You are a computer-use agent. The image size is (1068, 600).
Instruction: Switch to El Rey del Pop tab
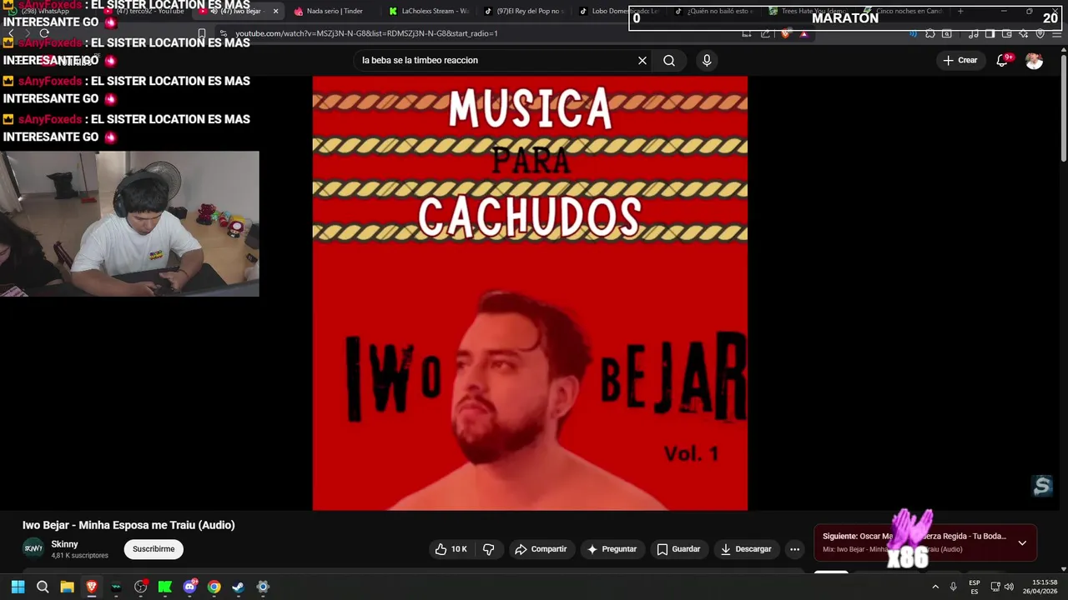pyautogui.click(x=525, y=11)
